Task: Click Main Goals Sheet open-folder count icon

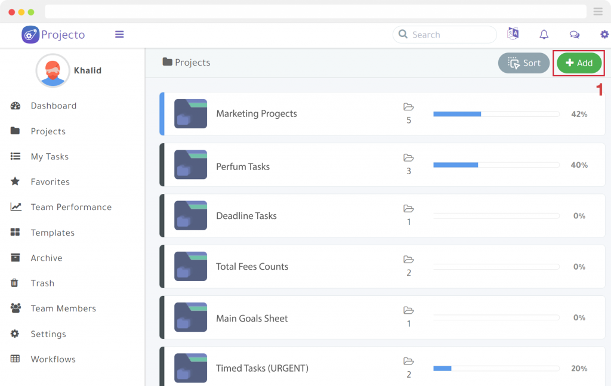Action: pos(408,310)
